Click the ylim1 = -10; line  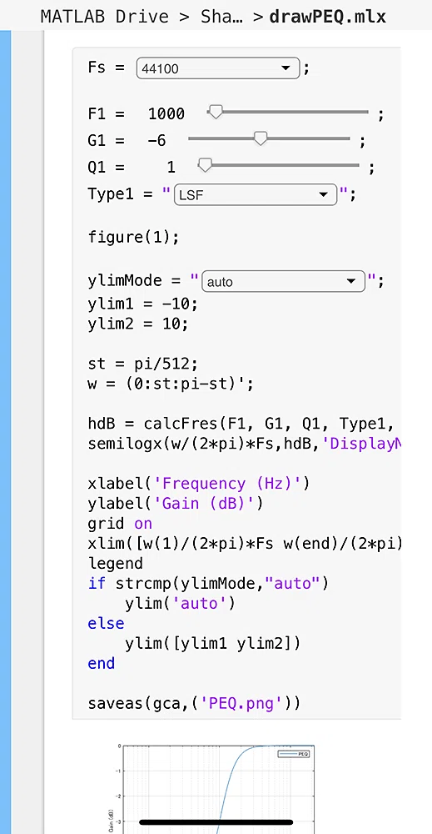click(x=143, y=304)
